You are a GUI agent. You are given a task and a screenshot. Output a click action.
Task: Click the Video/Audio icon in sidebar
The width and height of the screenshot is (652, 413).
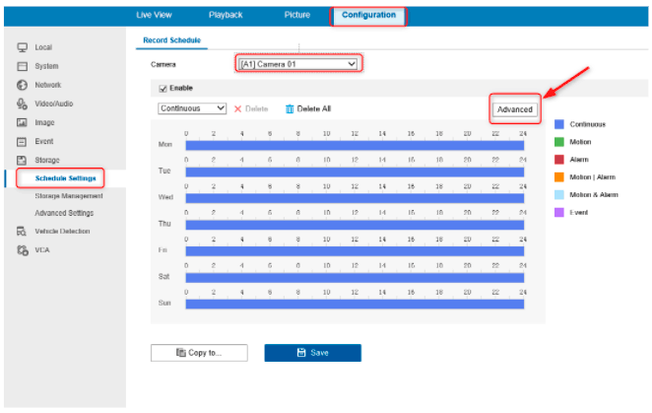[22, 103]
